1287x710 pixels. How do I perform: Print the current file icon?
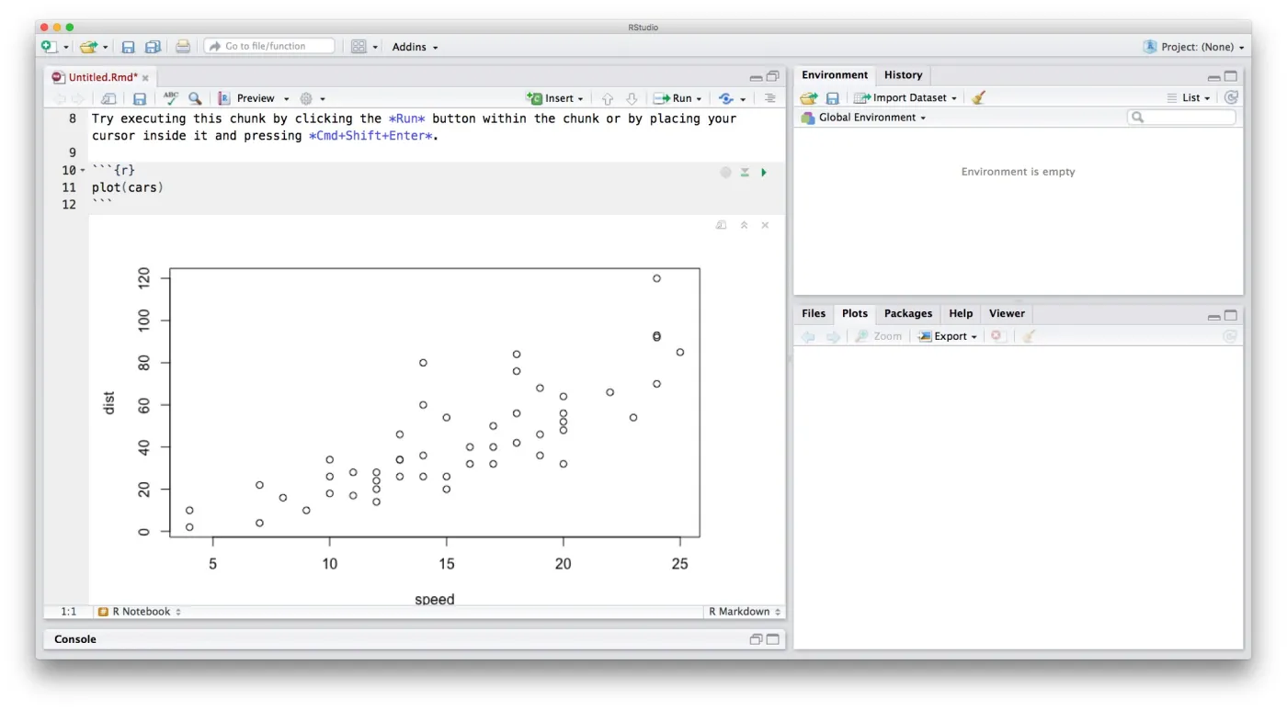183,47
